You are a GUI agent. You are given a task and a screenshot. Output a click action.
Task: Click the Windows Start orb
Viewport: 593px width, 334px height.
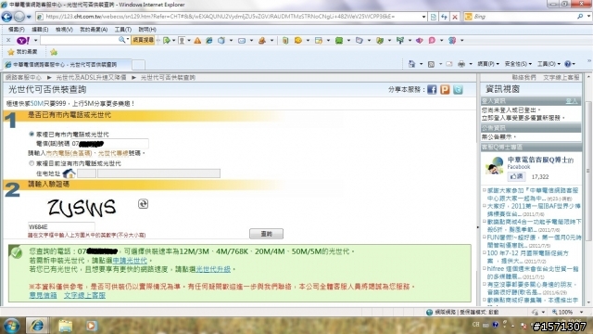[x=12, y=326]
